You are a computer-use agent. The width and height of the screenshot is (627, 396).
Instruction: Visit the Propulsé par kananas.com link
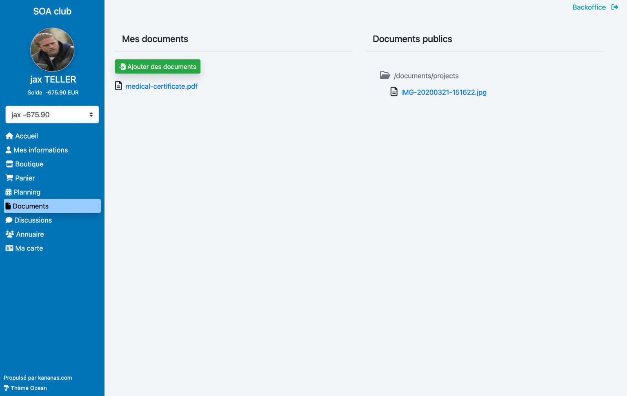click(38, 378)
